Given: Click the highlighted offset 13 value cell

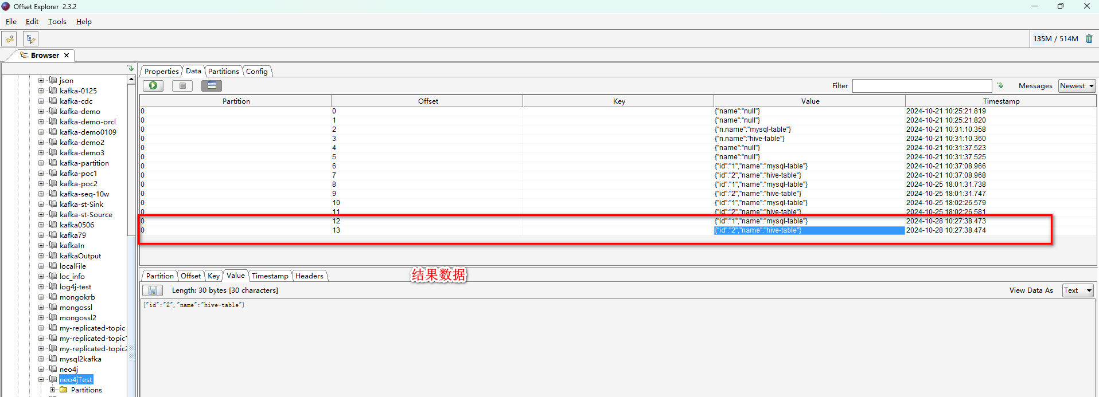Looking at the screenshot, I should (809, 230).
